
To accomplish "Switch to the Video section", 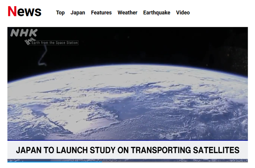I will [183, 12].
